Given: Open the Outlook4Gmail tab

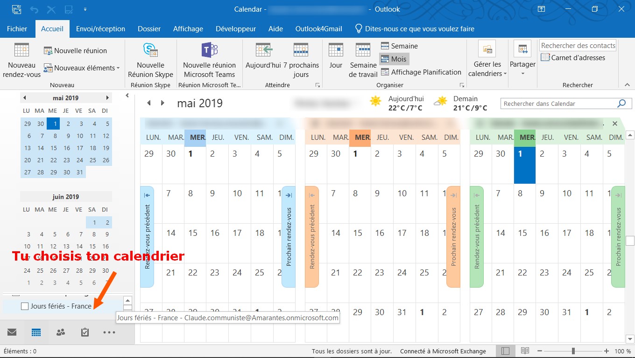Looking at the screenshot, I should 319,28.
